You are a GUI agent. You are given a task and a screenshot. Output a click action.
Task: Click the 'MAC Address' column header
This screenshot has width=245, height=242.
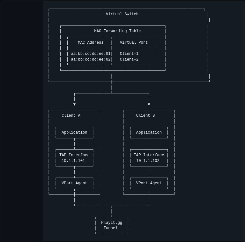pos(91,42)
